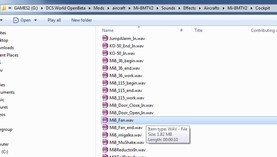This screenshot has width=277, height=157.
Task: Select the (C:) drive in navigation pane
Action: (4, 152)
